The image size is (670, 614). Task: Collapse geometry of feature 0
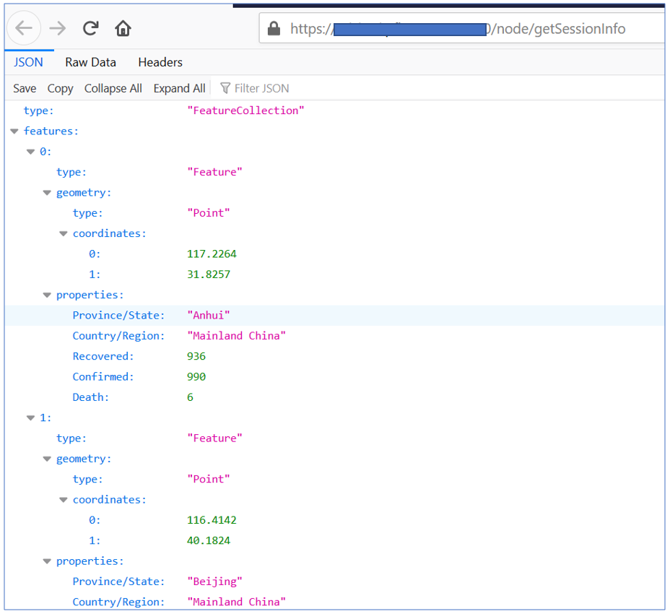click(x=47, y=193)
